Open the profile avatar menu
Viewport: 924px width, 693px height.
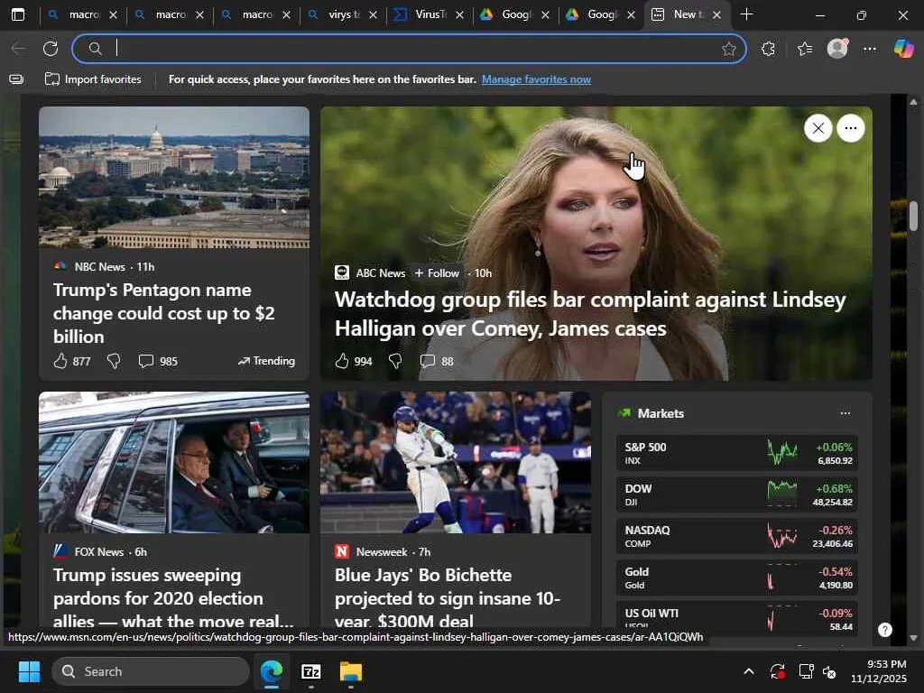pos(837,49)
